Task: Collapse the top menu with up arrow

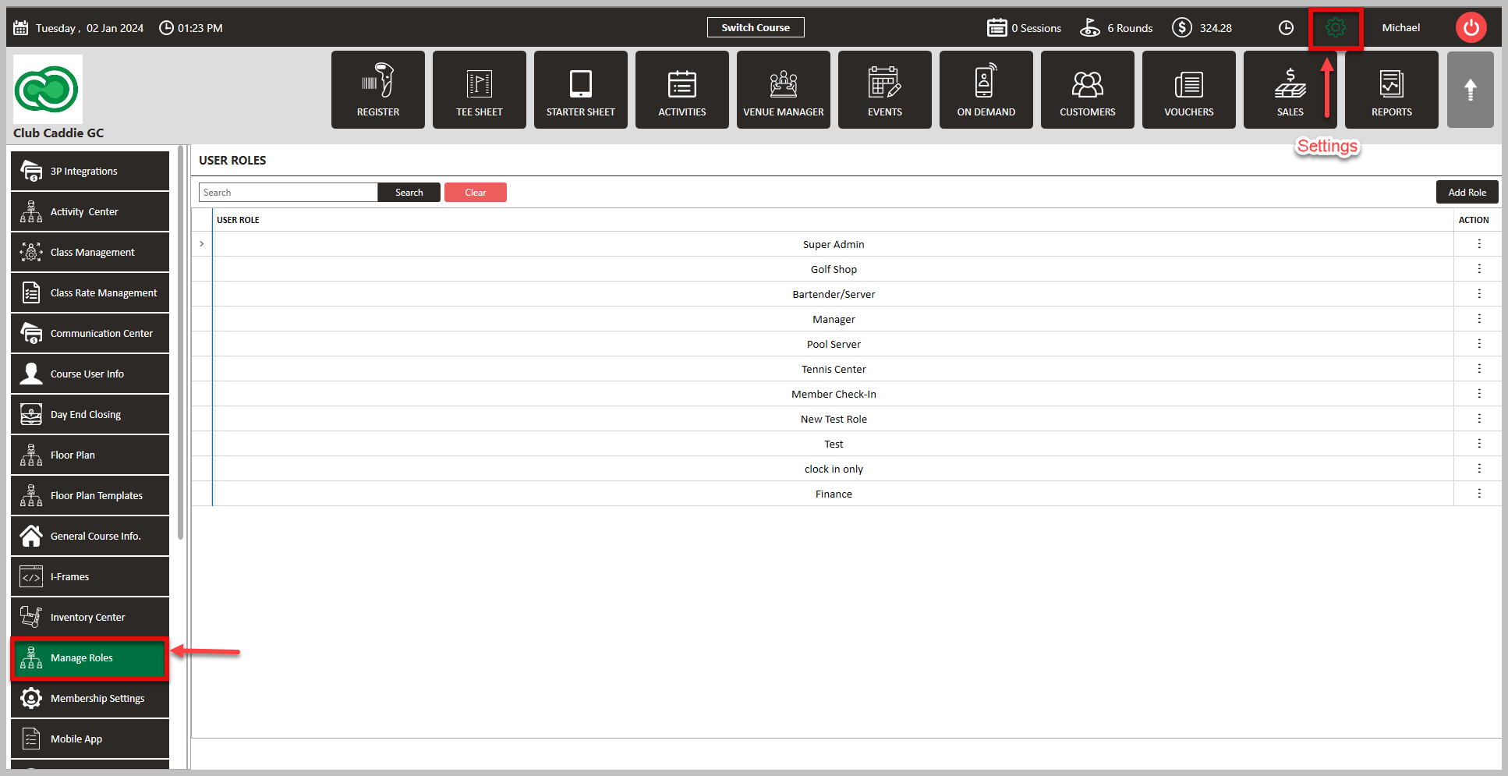Action: pos(1471,90)
